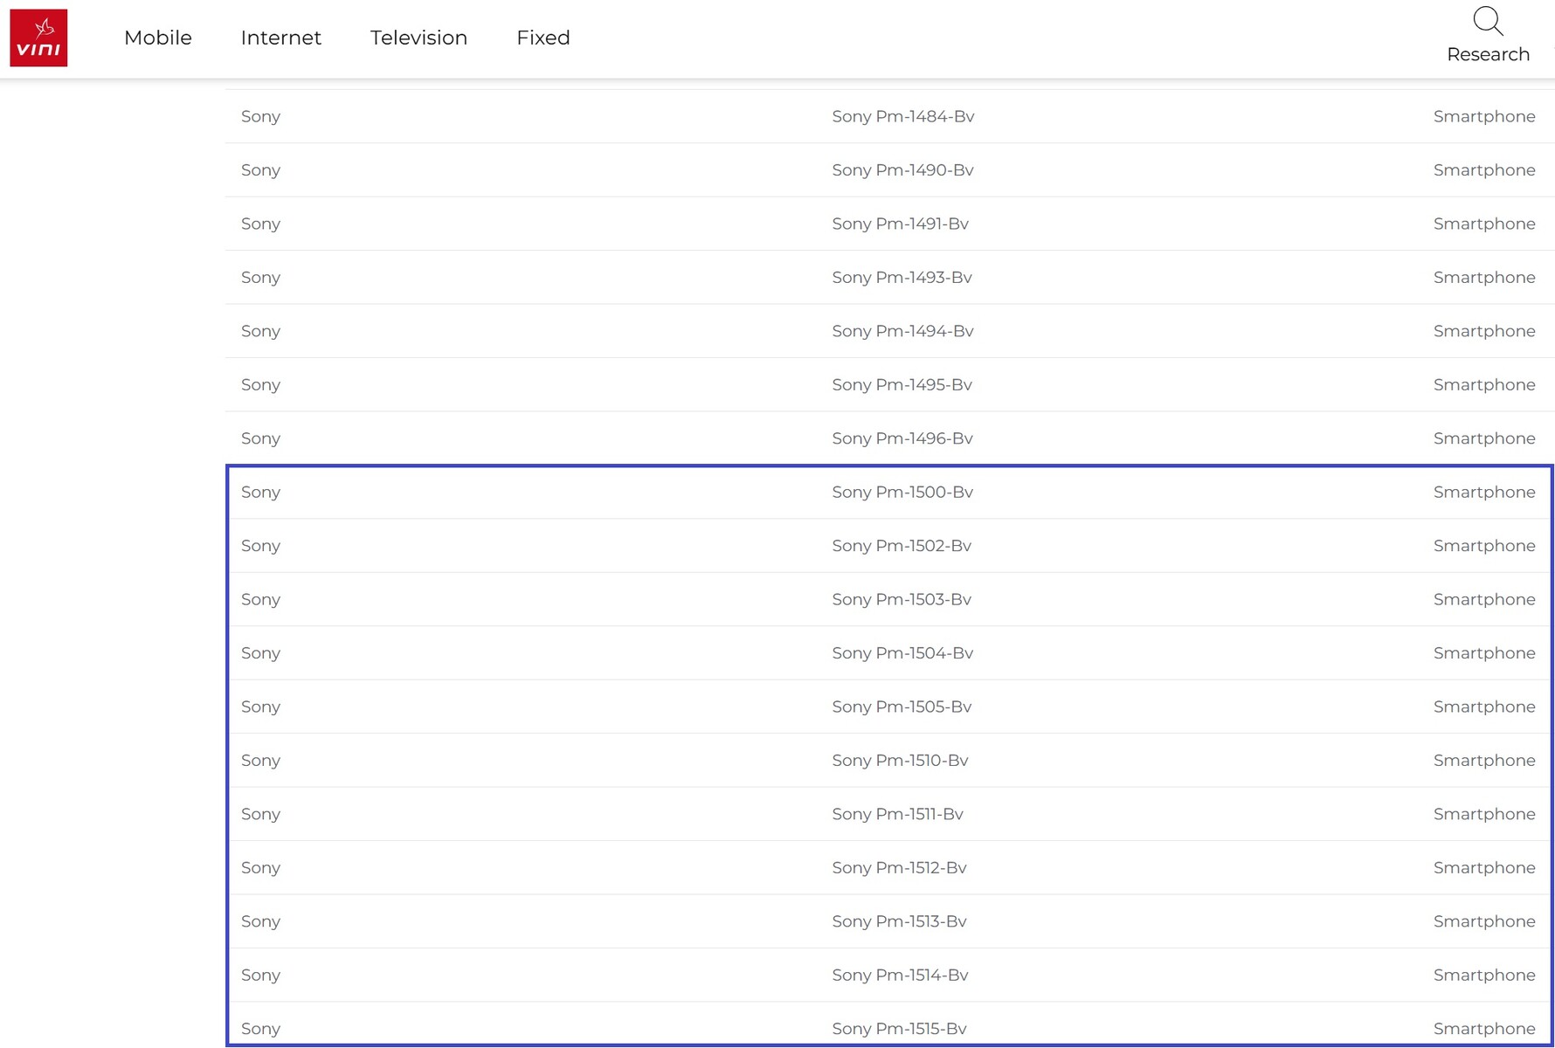Click the Sony Pm-1490-Bv model entry
The image size is (1555, 1048).
tap(902, 170)
